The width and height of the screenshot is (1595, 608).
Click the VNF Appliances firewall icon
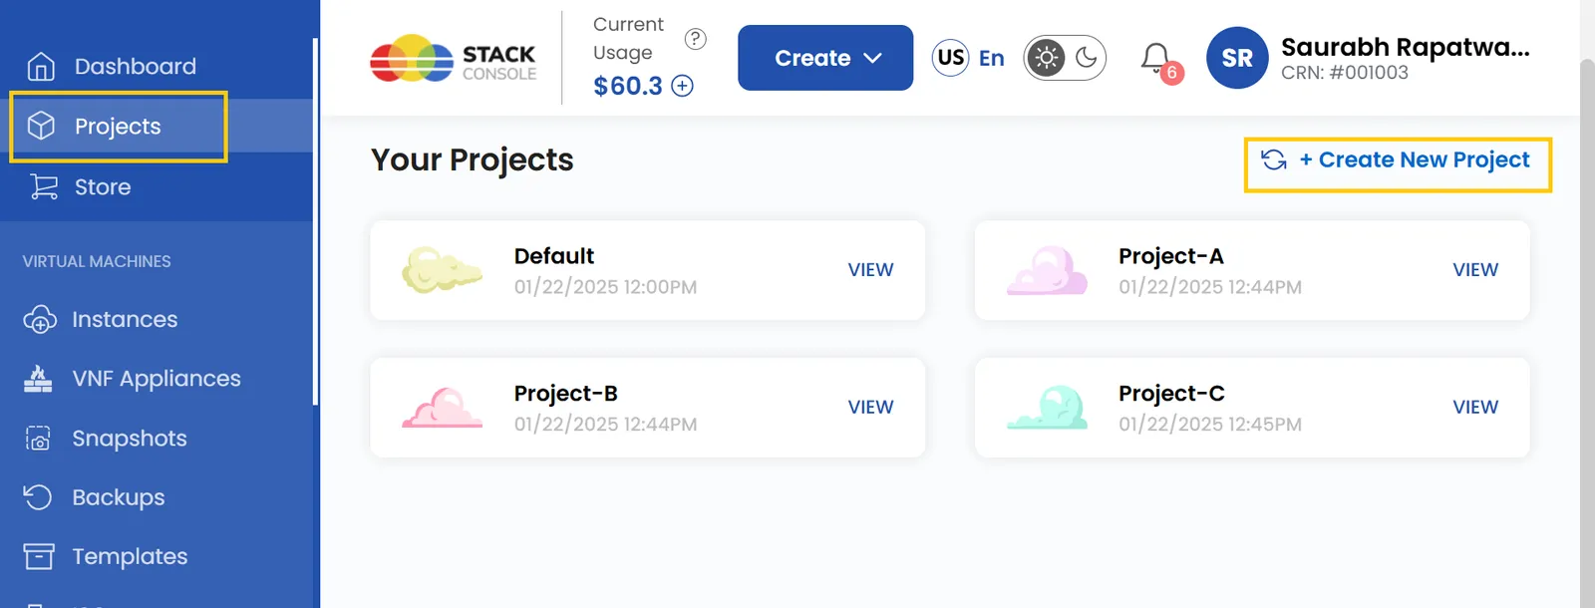(x=38, y=379)
